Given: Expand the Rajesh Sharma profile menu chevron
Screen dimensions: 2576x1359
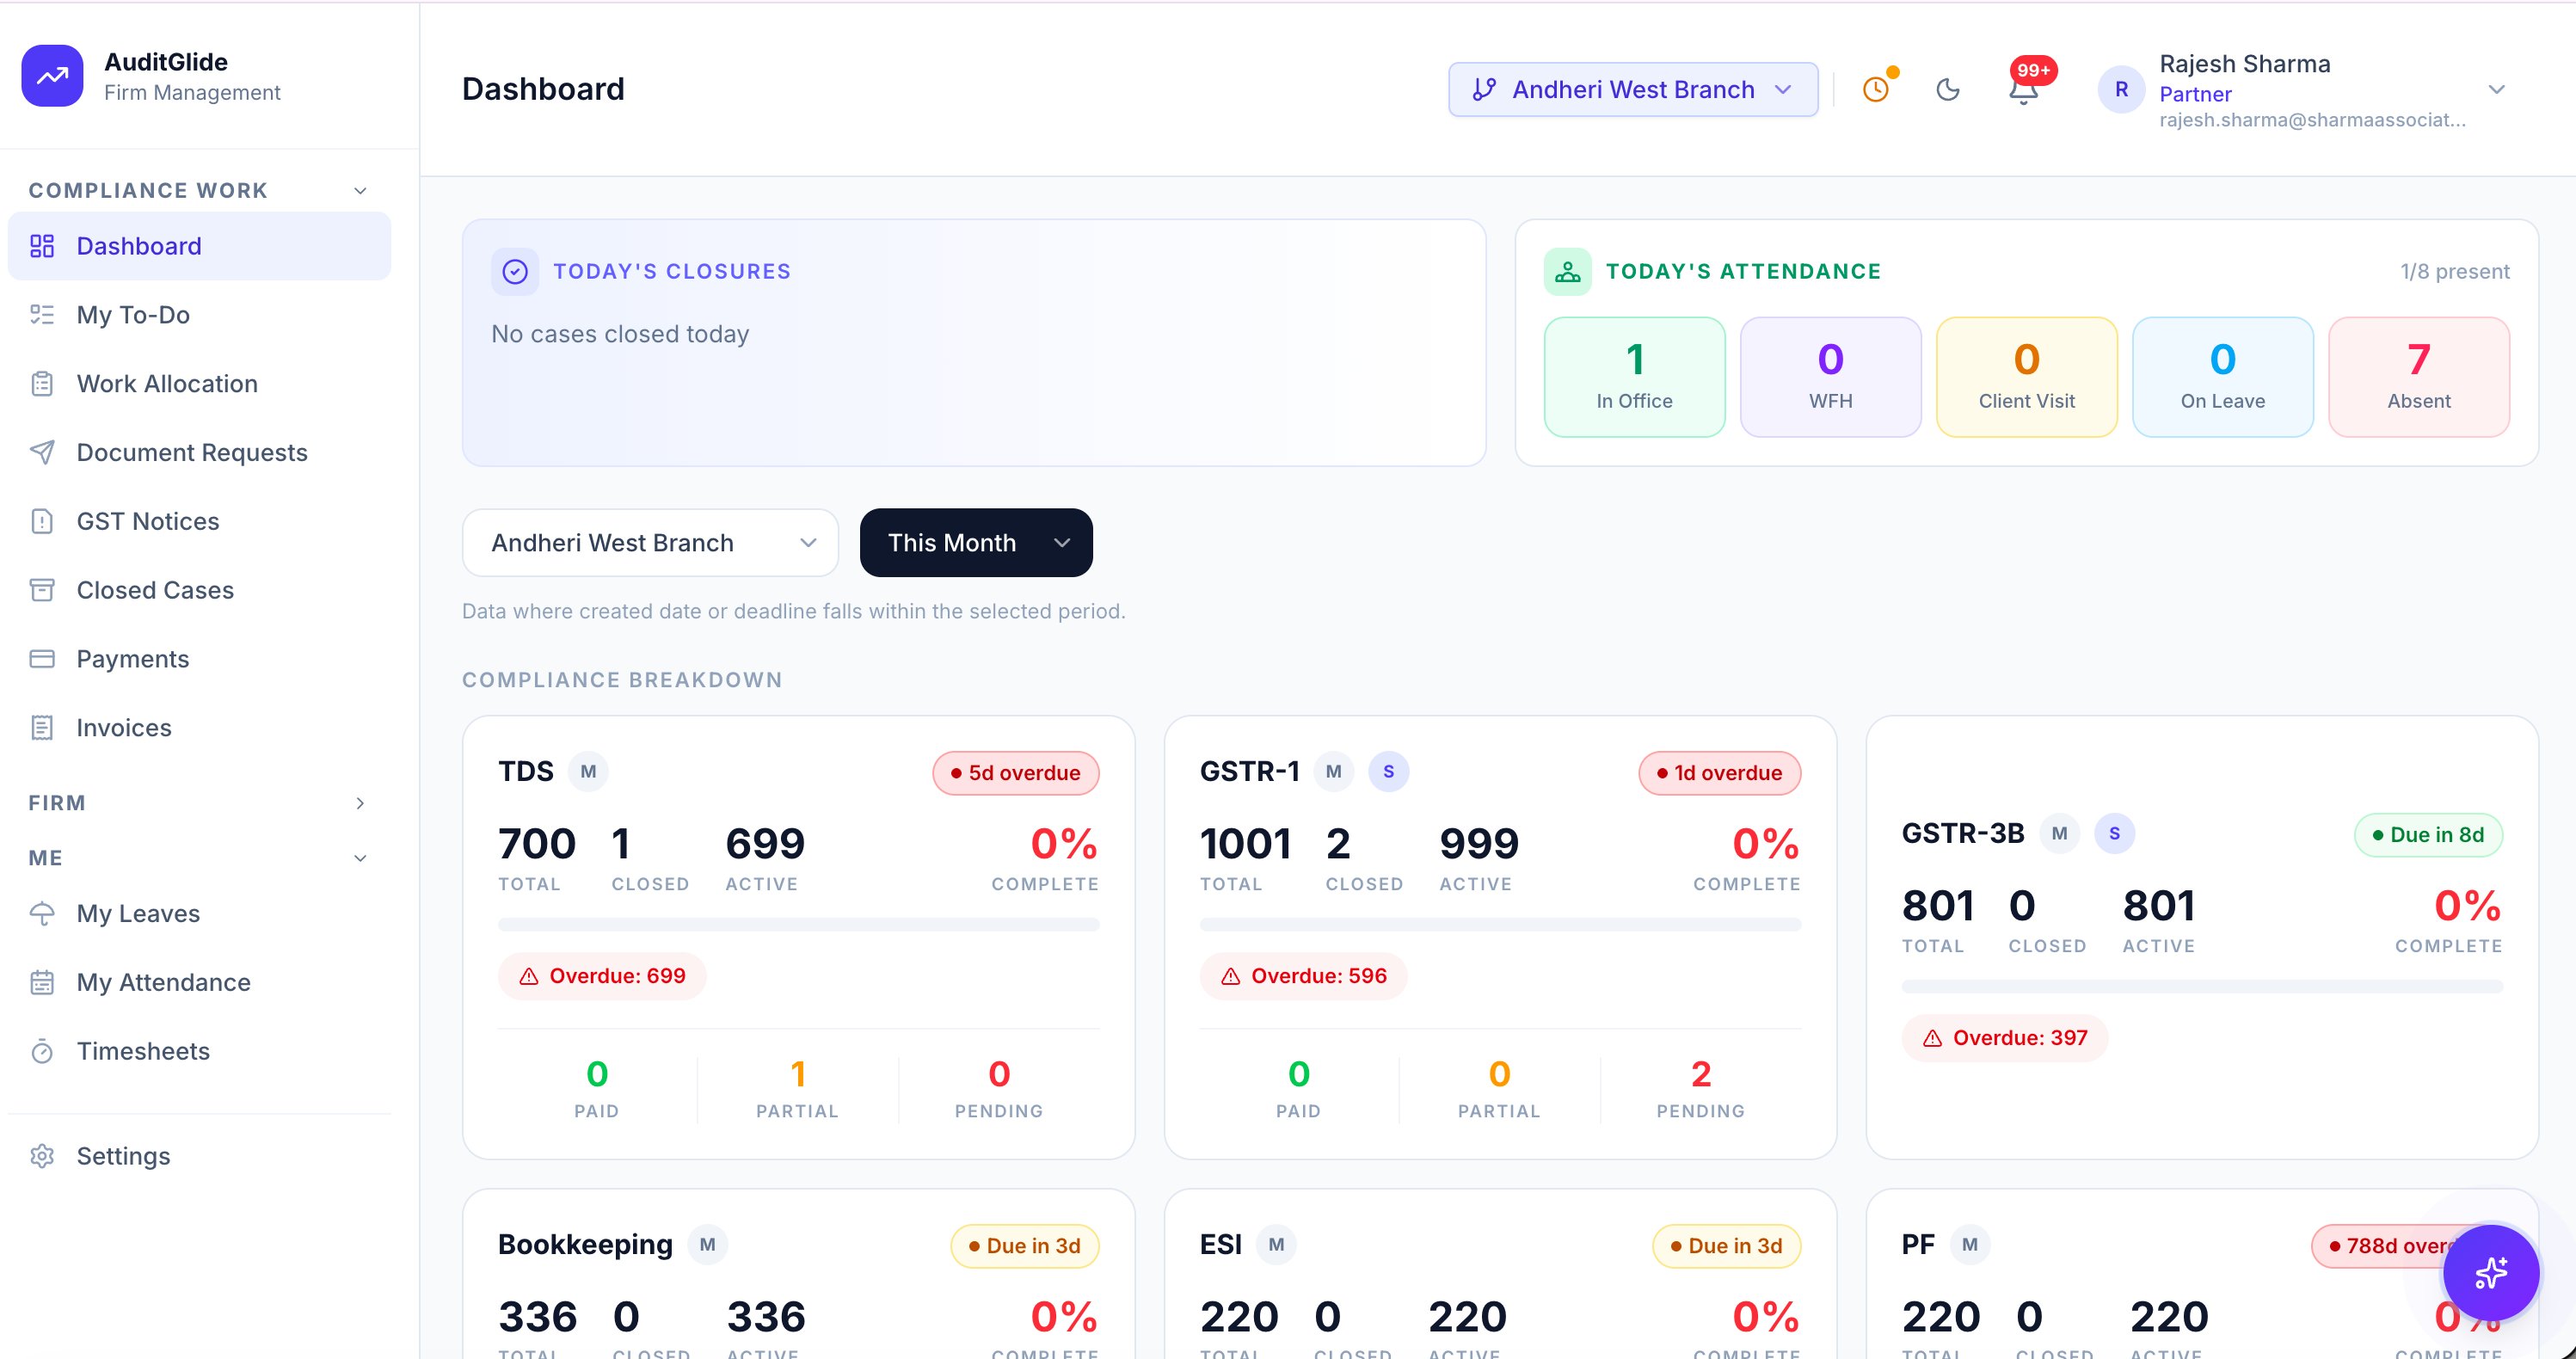Looking at the screenshot, I should [x=2496, y=90].
